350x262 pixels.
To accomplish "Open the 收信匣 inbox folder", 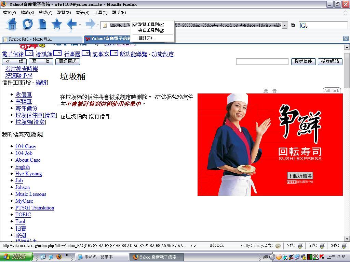I will 24,95.
